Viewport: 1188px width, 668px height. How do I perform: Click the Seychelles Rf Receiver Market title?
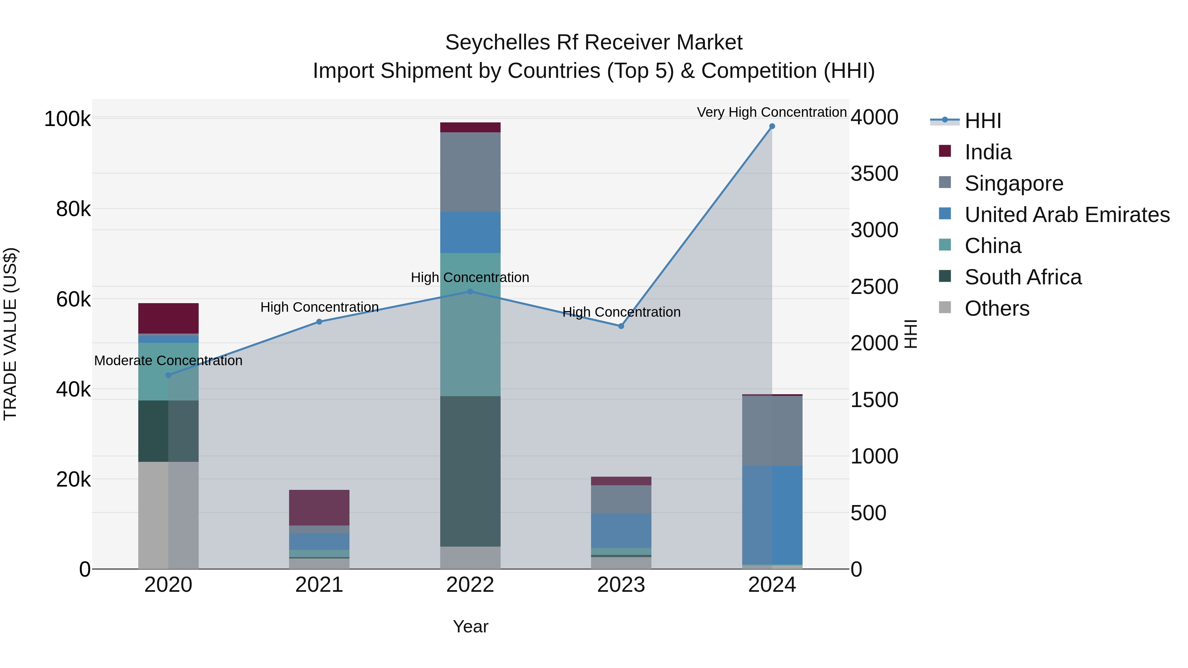tap(594, 43)
